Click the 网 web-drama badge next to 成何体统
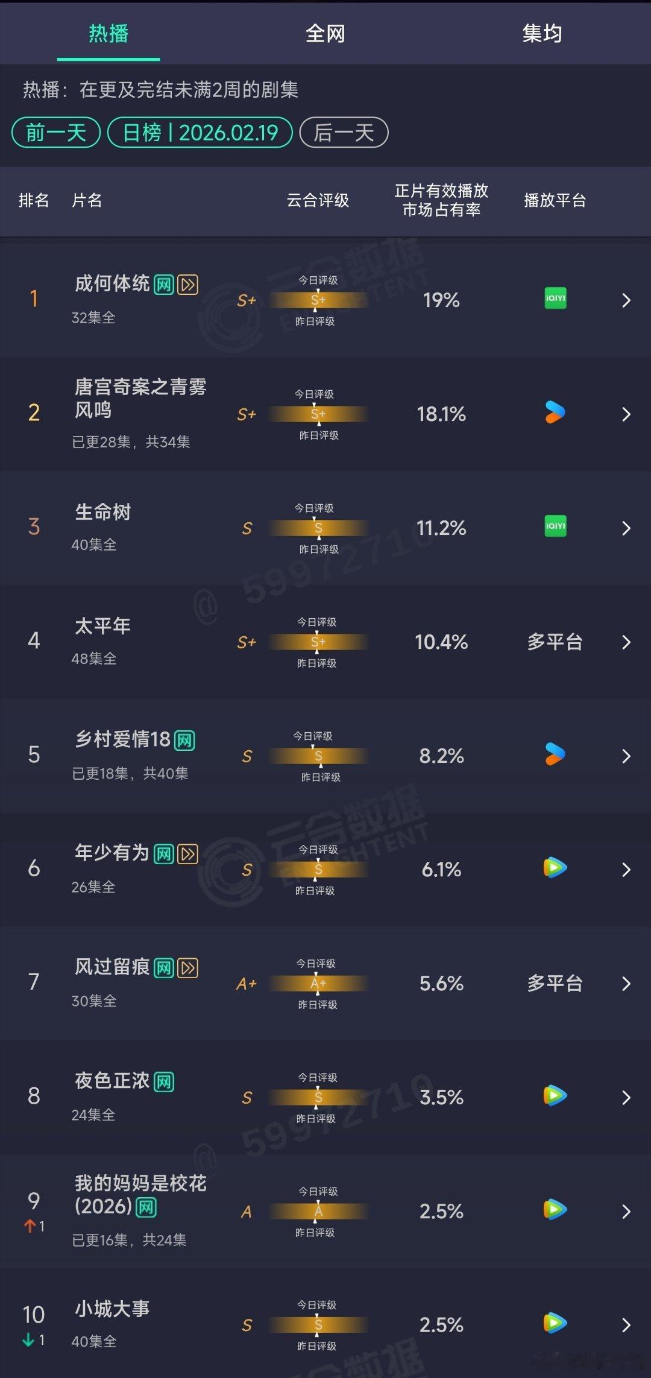Viewport: 651px width, 1378px height. point(162,284)
